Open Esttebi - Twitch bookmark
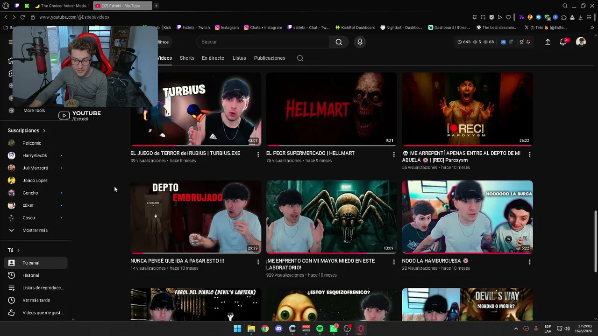The height and width of the screenshot is (336, 598). [x=192, y=28]
